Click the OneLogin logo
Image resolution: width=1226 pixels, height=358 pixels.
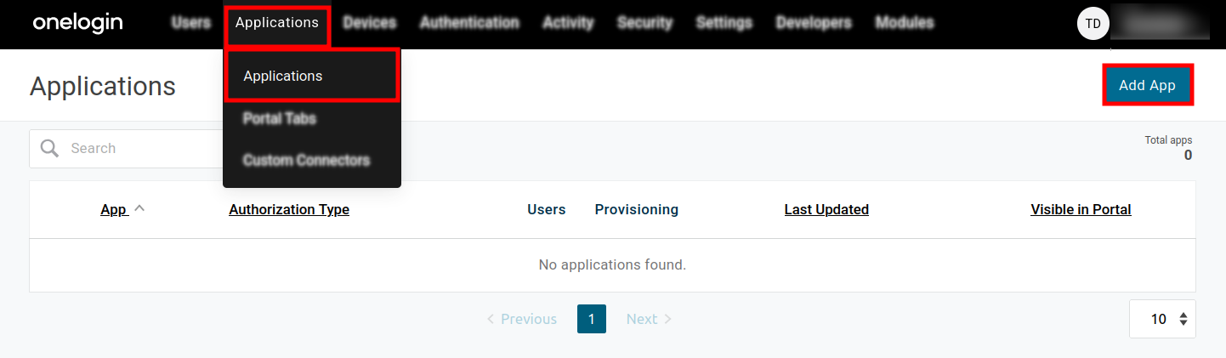77,23
